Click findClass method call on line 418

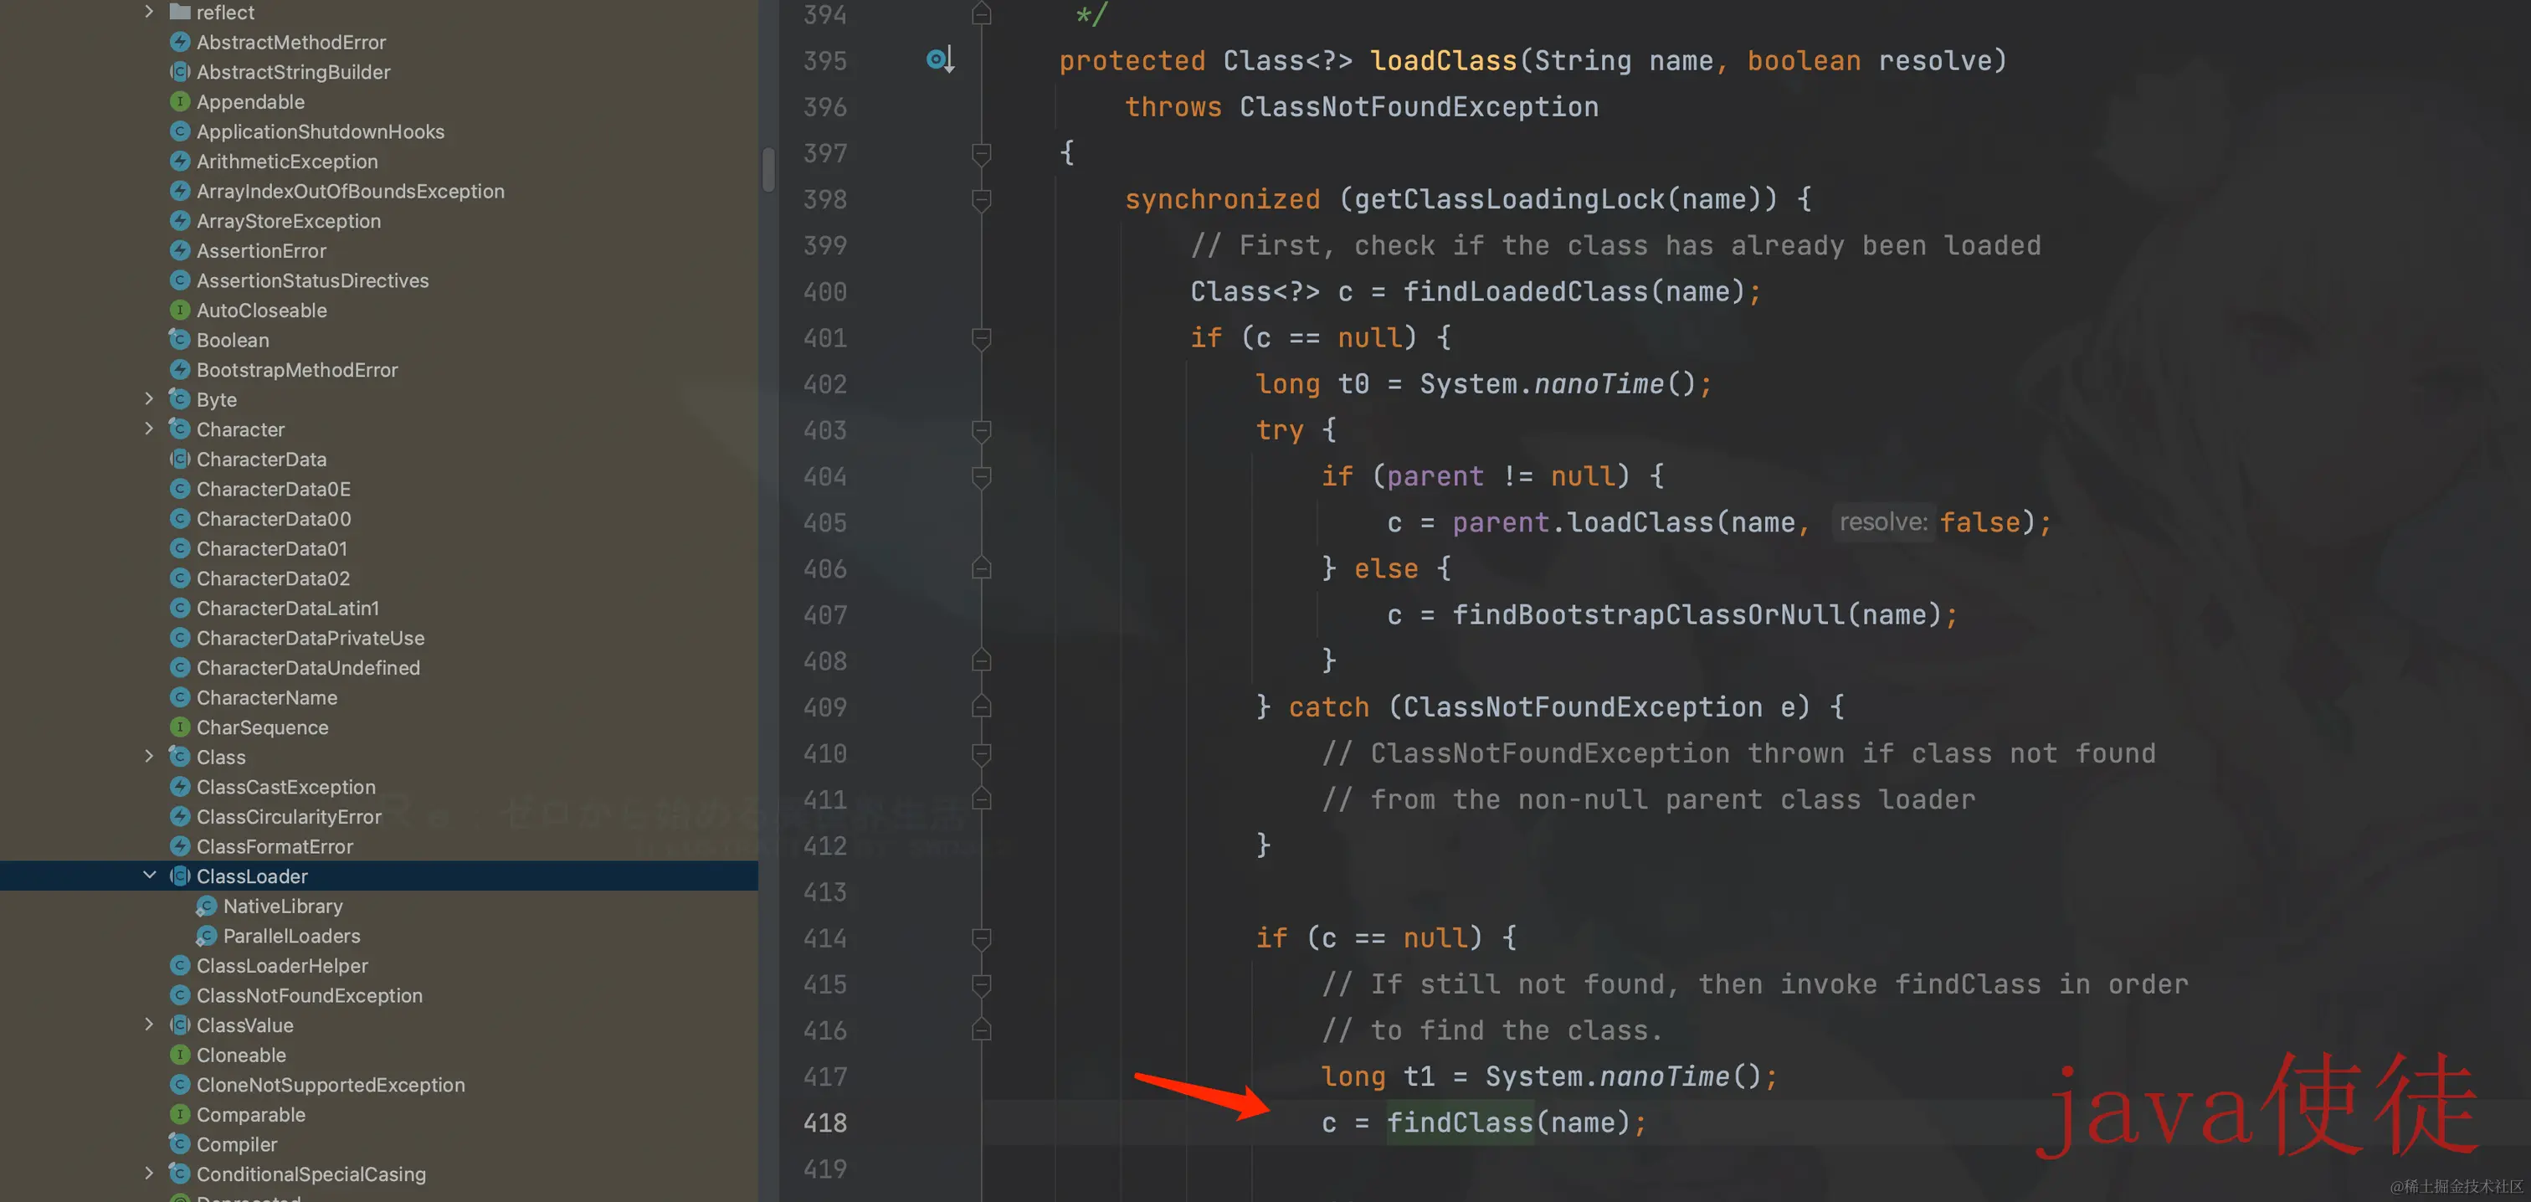[x=1460, y=1122]
